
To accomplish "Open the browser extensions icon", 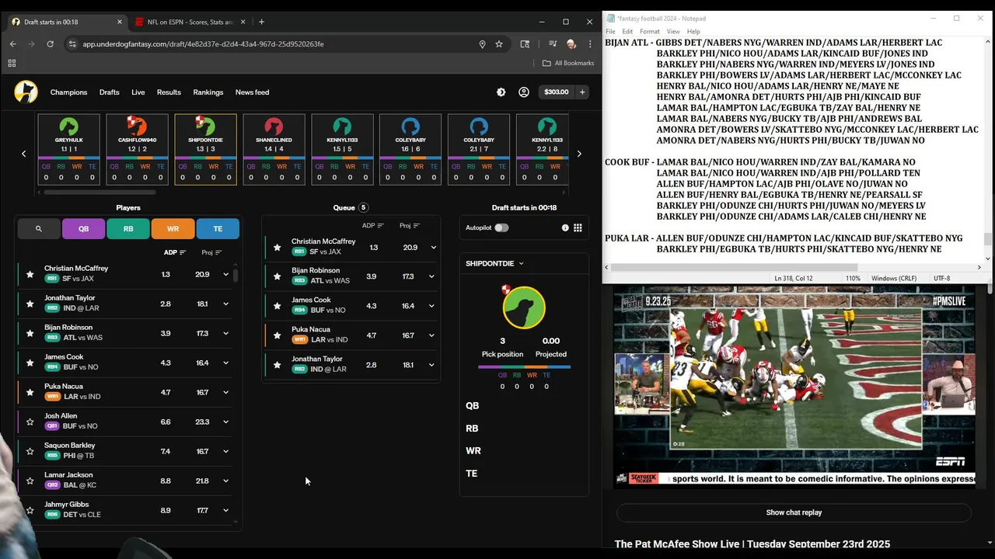I will (x=525, y=44).
